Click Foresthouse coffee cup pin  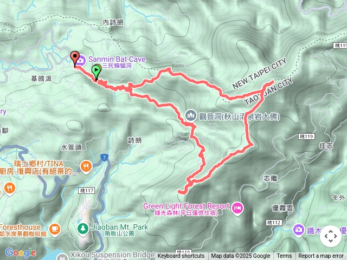(55, 229)
